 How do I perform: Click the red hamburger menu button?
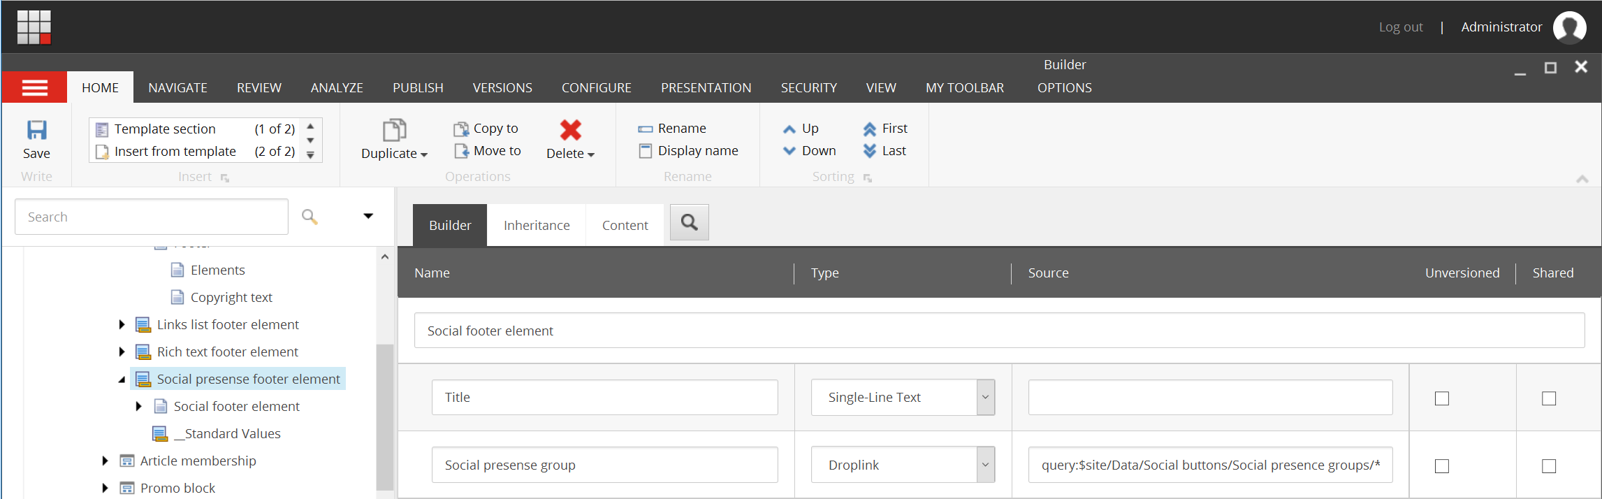[x=34, y=87]
